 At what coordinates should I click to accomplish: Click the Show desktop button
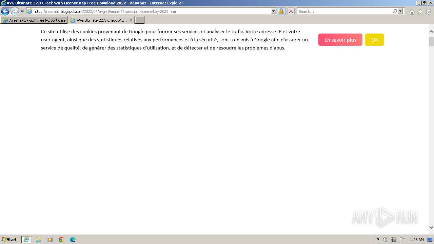[430, 240]
